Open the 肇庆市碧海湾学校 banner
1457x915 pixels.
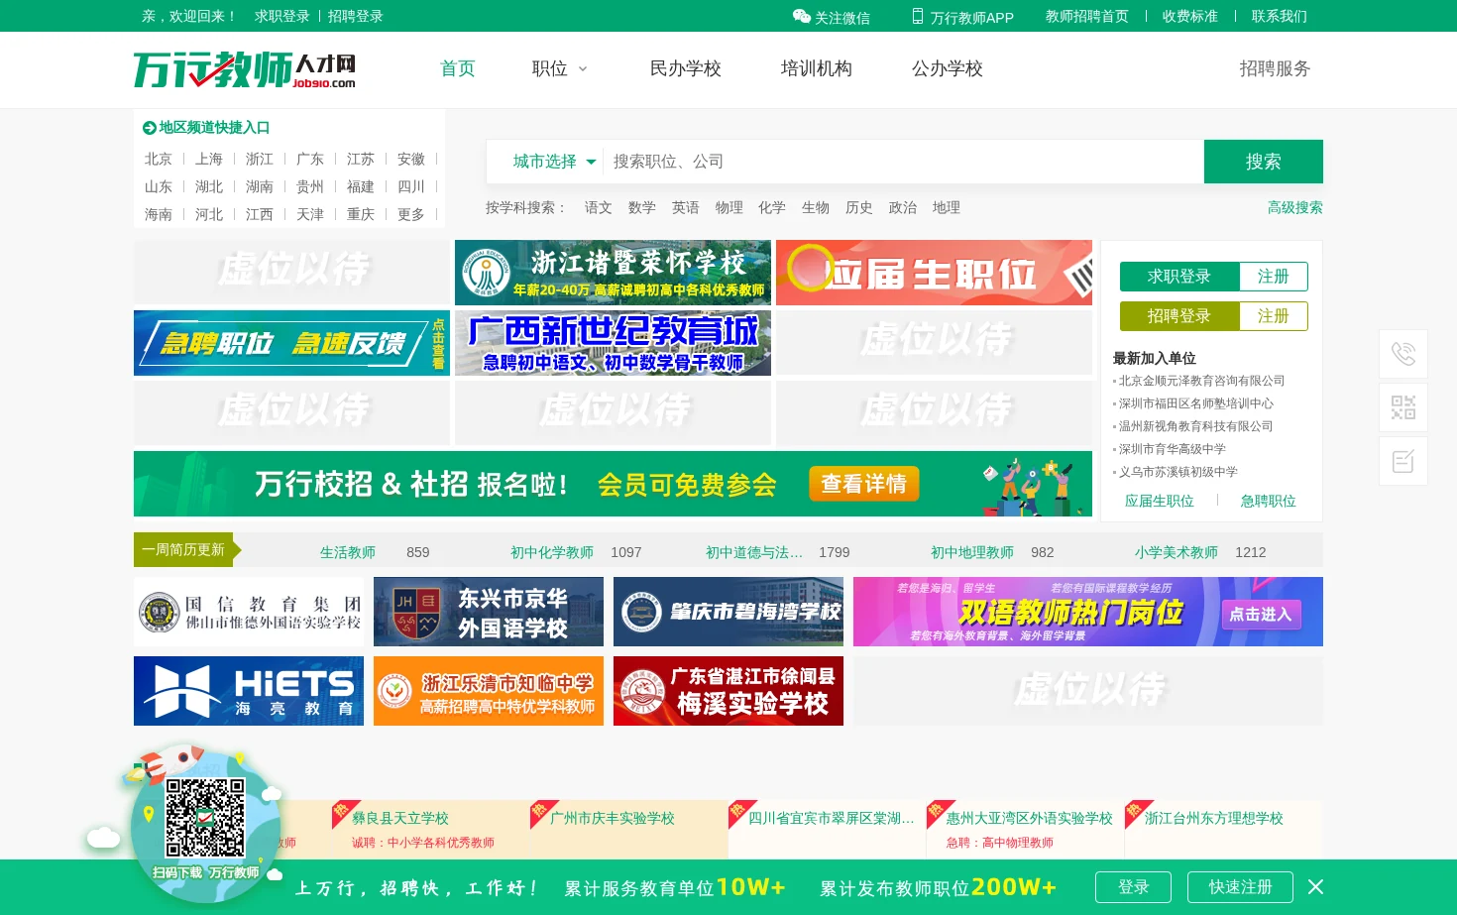tap(728, 612)
